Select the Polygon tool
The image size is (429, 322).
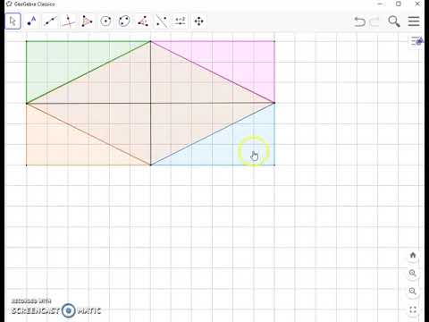click(x=87, y=21)
